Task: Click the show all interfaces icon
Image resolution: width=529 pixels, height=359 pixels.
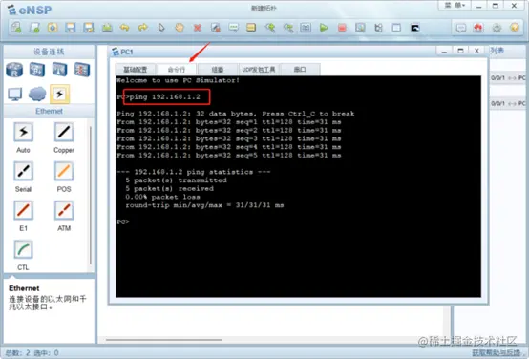Action: [378, 28]
